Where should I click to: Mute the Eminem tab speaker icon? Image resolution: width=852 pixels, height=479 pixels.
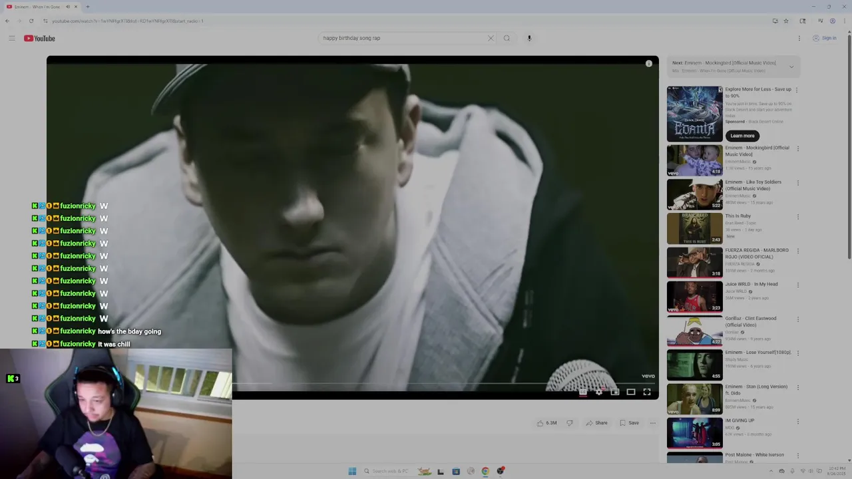(67, 7)
